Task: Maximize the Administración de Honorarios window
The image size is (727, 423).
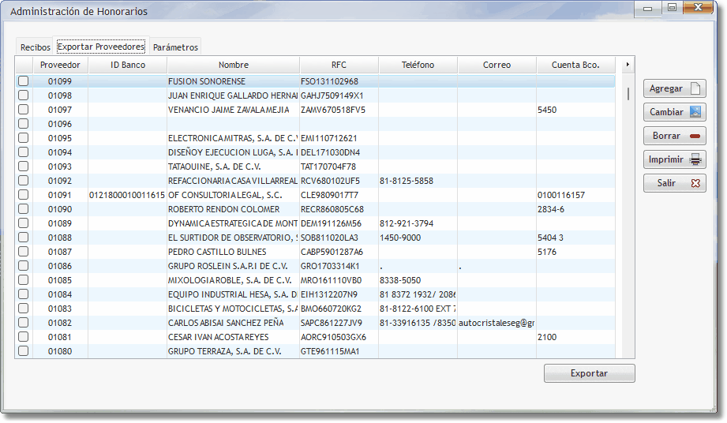Action: click(672, 7)
